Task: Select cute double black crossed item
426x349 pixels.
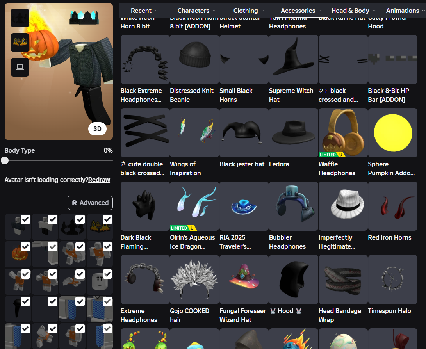Action: [x=145, y=133]
